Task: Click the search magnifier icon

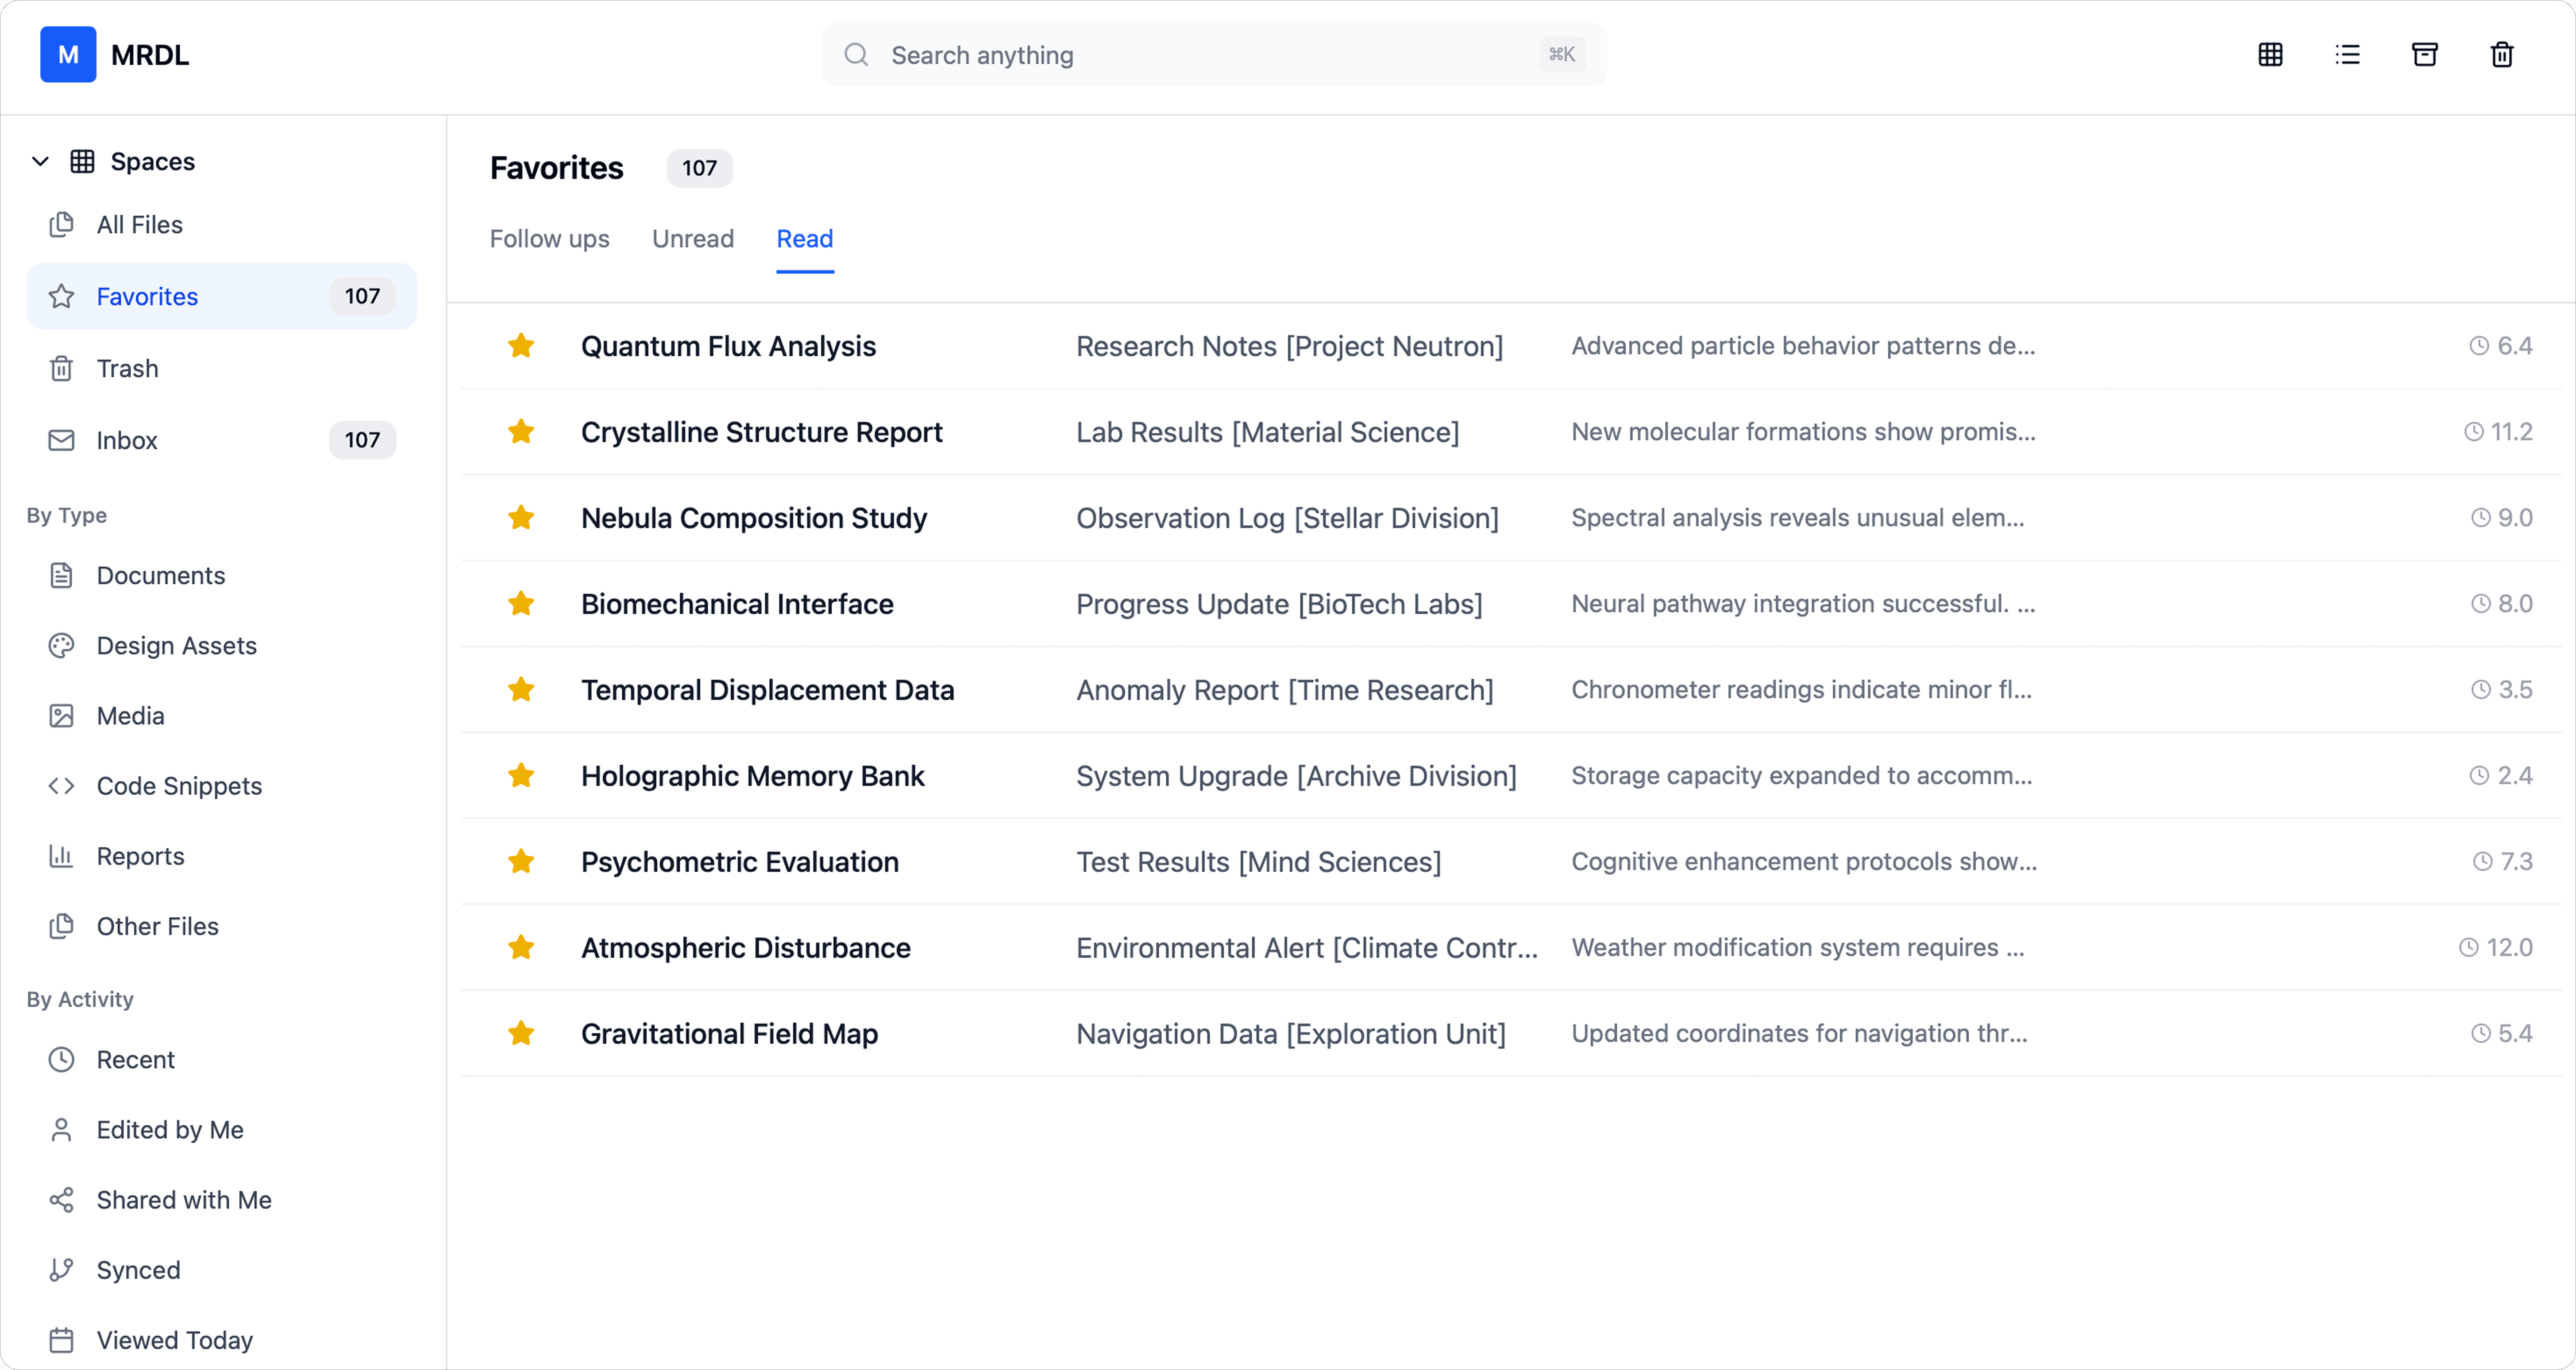Action: (x=856, y=55)
